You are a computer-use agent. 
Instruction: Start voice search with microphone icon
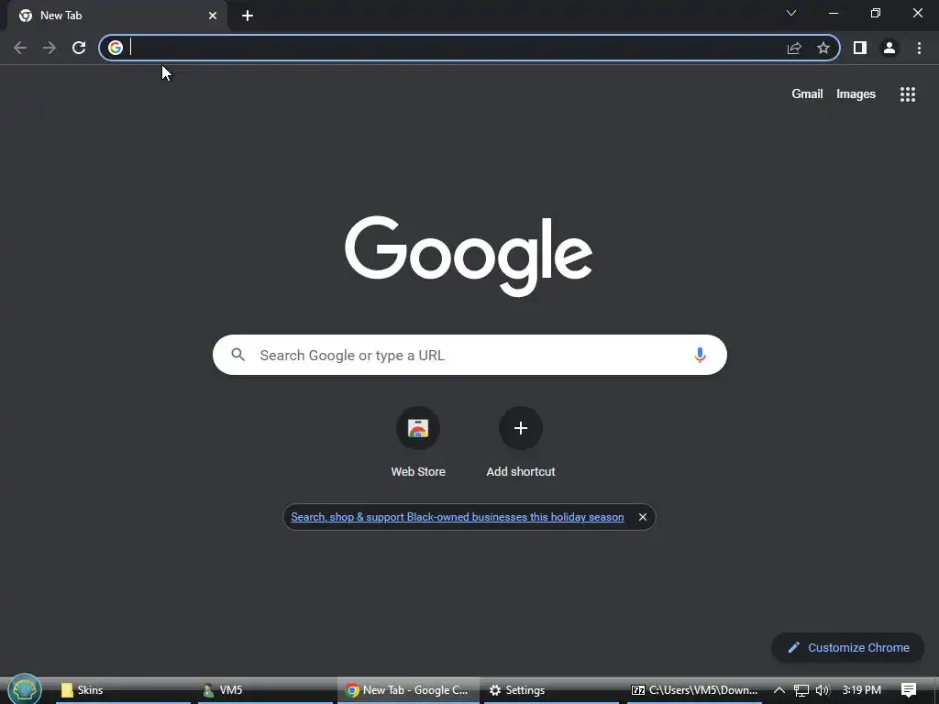[700, 355]
